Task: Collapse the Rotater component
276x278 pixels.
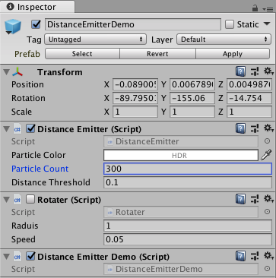Action: click(x=6, y=200)
